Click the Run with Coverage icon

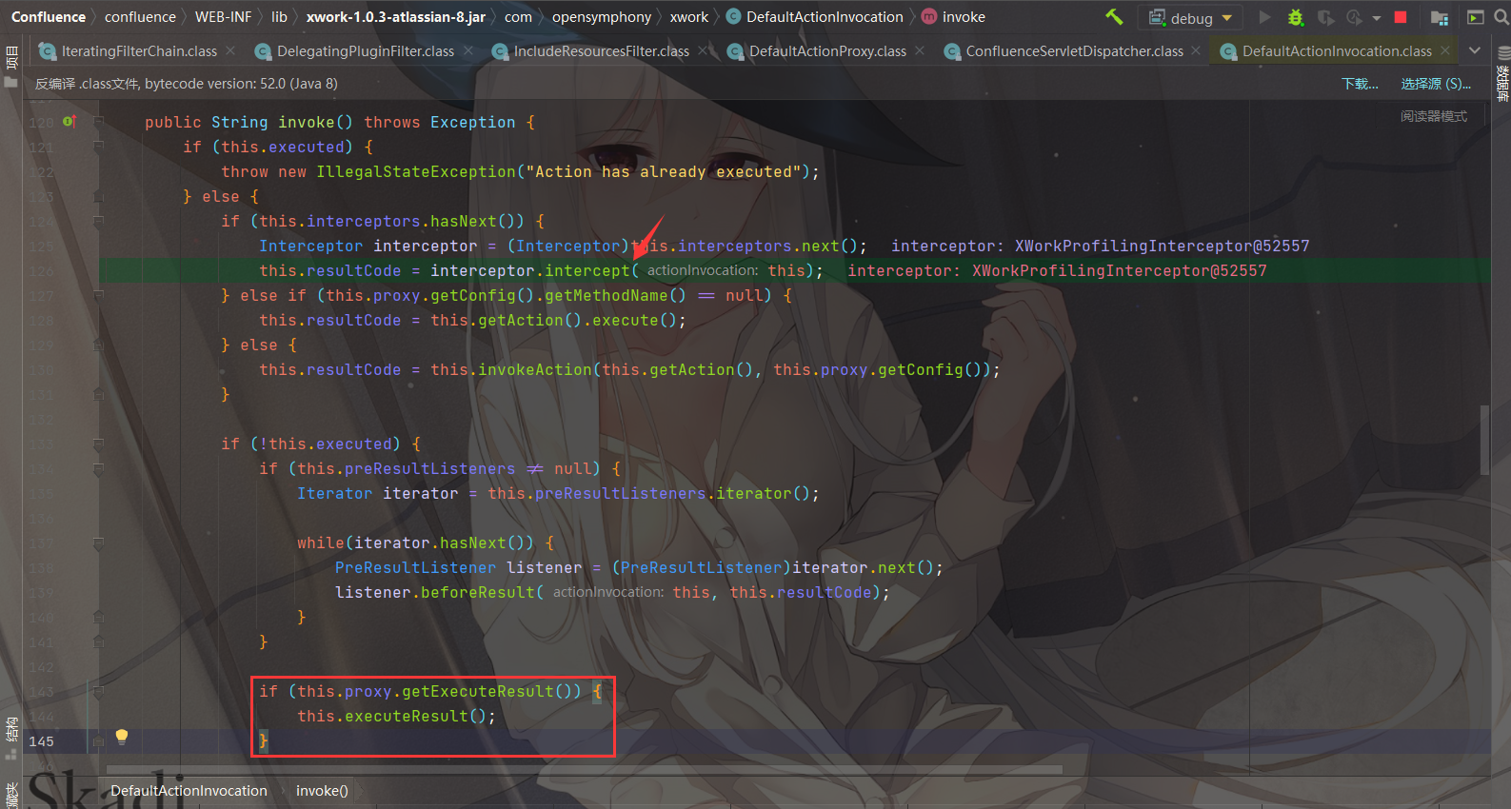coord(1325,17)
